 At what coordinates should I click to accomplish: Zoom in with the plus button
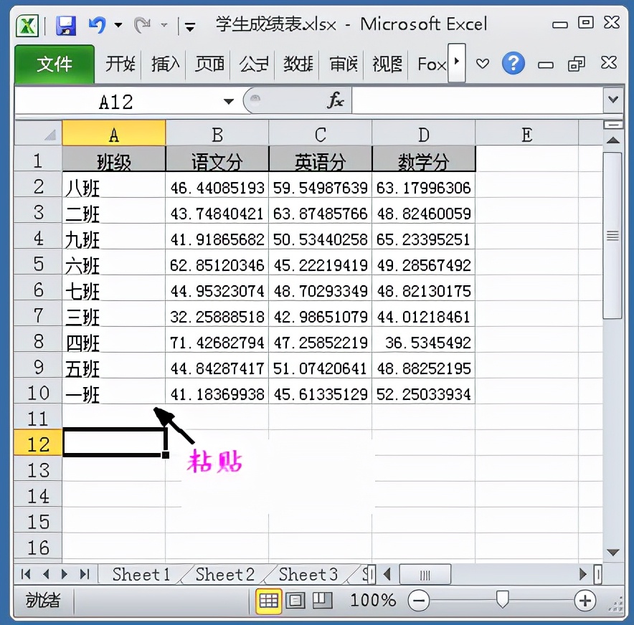coord(585,601)
